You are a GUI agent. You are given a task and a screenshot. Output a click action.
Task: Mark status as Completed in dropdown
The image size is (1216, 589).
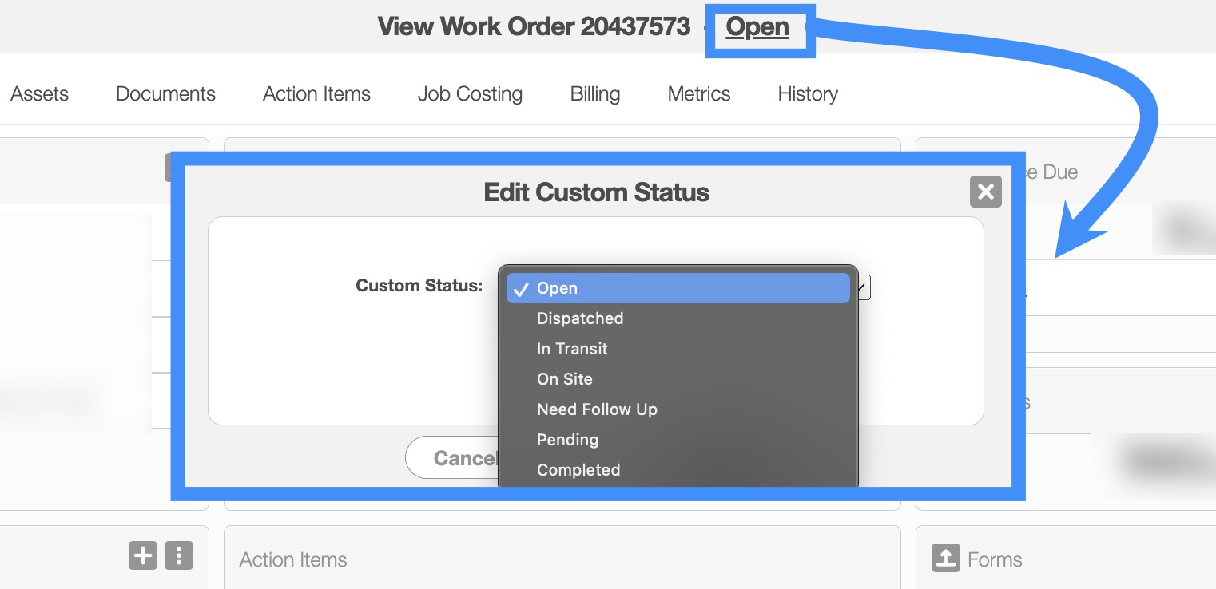click(578, 470)
